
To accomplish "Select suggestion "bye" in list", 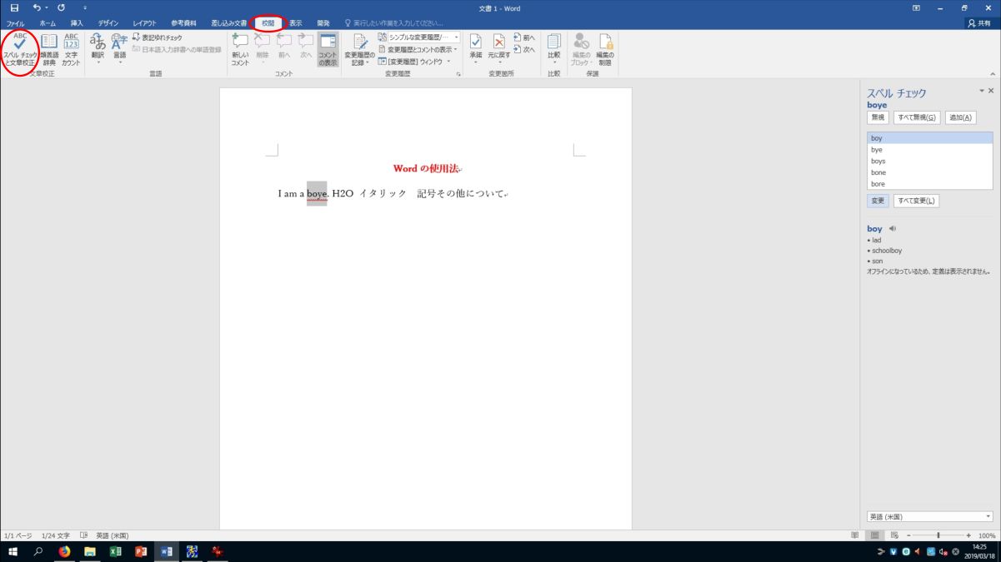I will pos(929,150).
